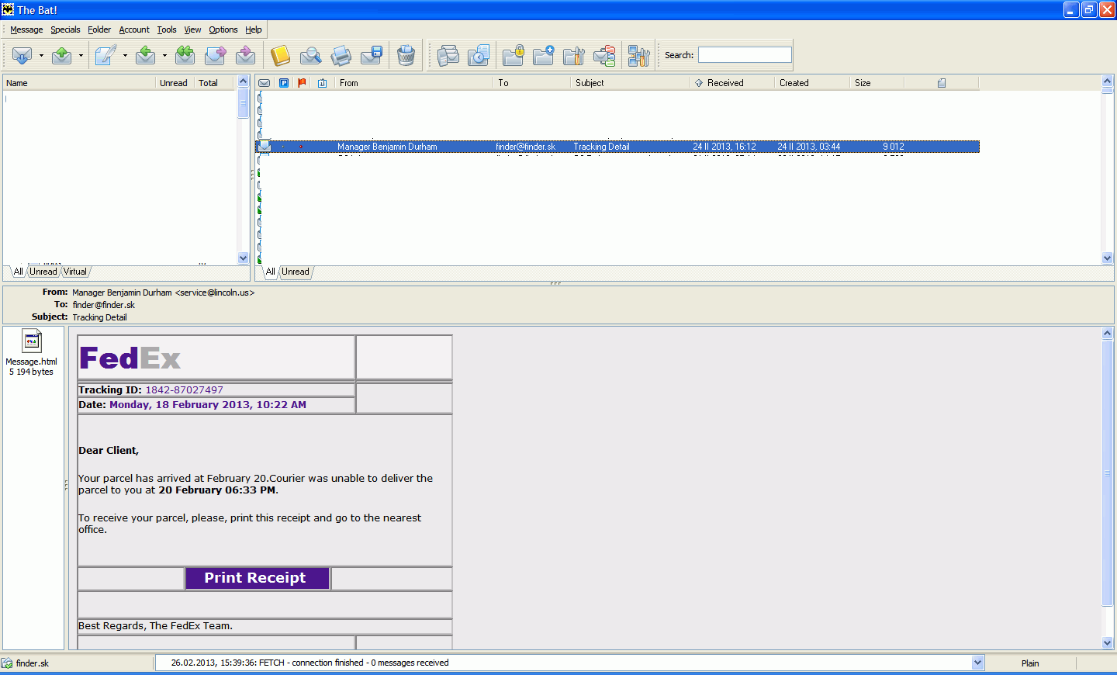Click the finder.sk account in status bar
Image resolution: width=1117 pixels, height=675 pixels.
33,663
